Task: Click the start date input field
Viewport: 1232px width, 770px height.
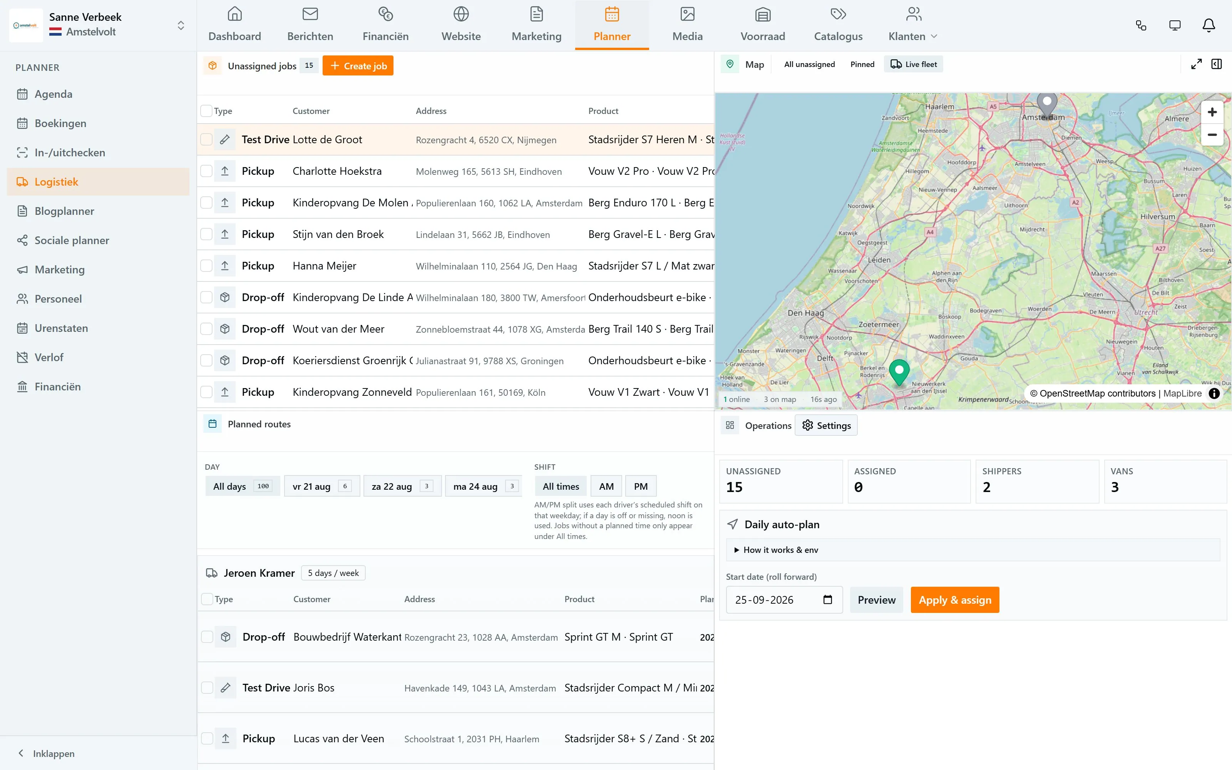Action: tap(784, 600)
